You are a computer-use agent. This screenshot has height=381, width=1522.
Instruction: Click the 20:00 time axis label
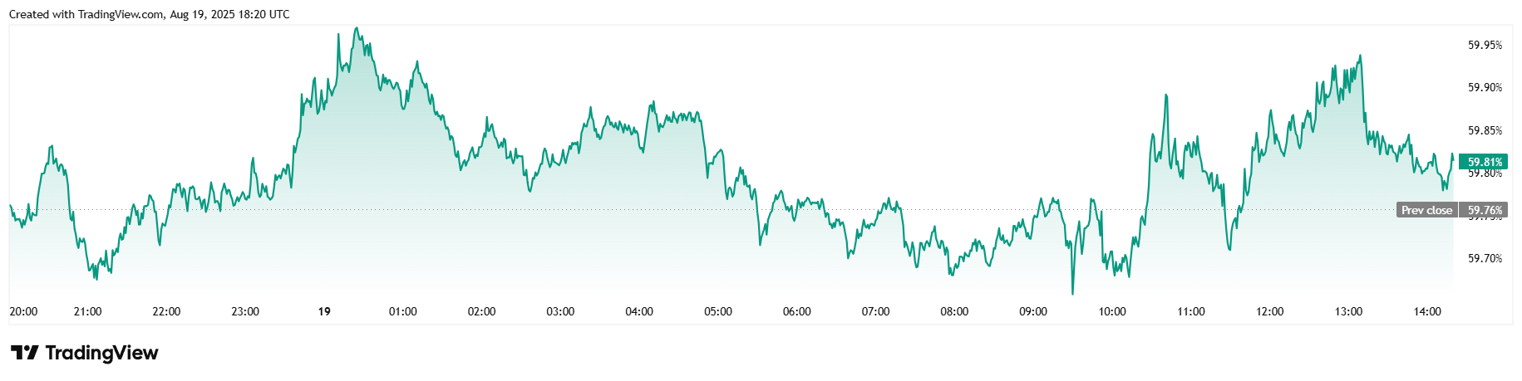23,311
